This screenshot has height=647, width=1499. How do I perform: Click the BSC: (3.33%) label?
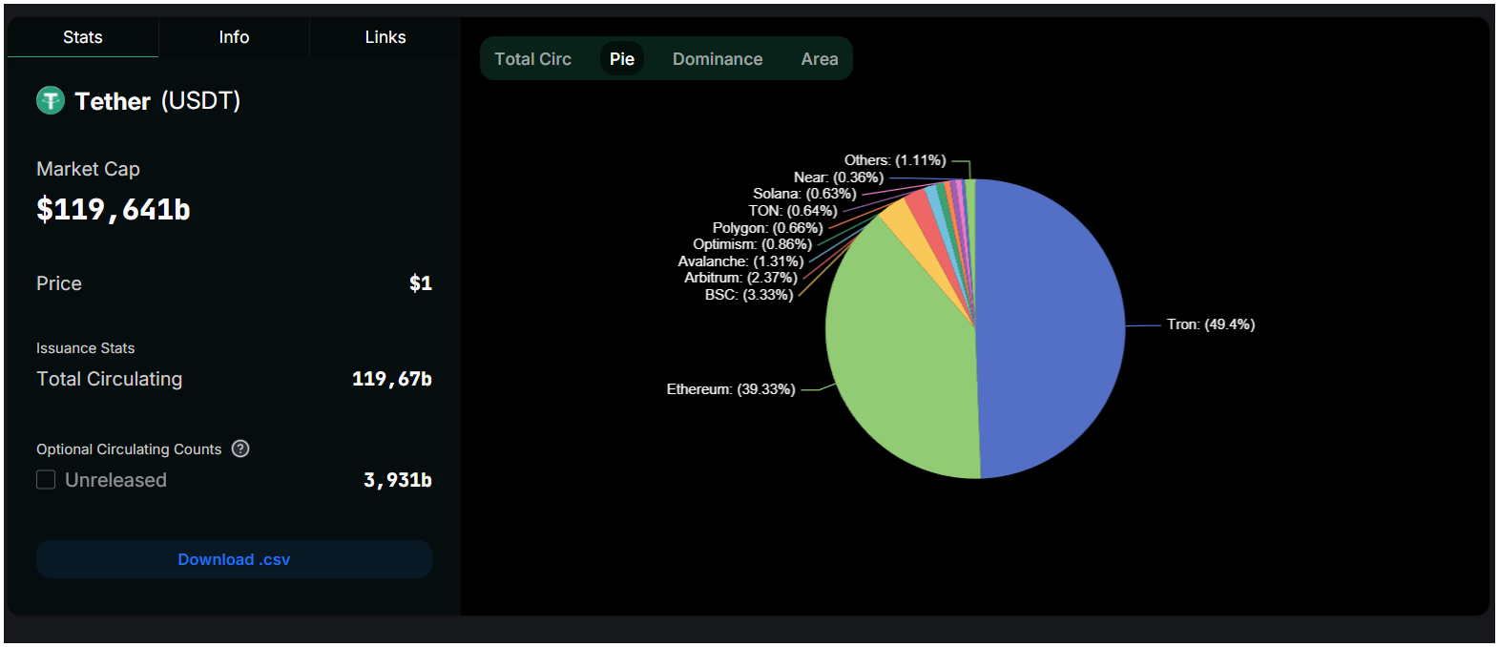pos(749,295)
